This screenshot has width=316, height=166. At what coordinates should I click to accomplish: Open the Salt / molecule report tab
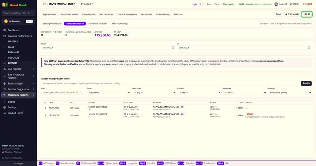(106, 14)
